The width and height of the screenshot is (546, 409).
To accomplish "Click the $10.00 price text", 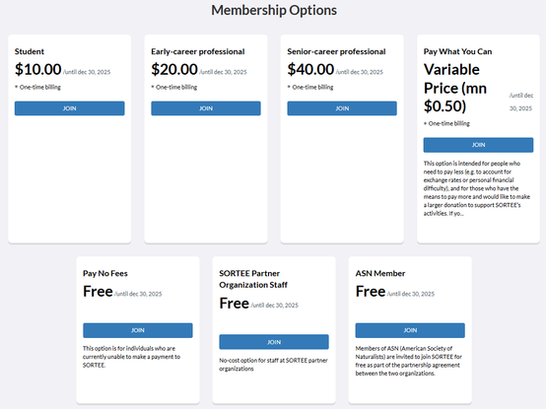I will pos(38,69).
